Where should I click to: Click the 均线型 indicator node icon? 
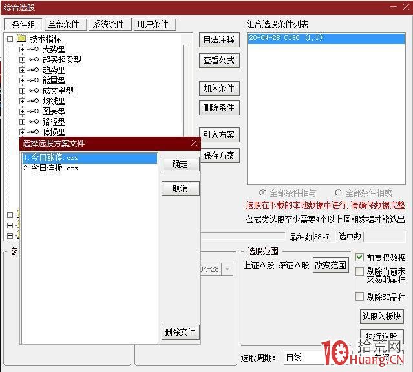tap(34, 101)
